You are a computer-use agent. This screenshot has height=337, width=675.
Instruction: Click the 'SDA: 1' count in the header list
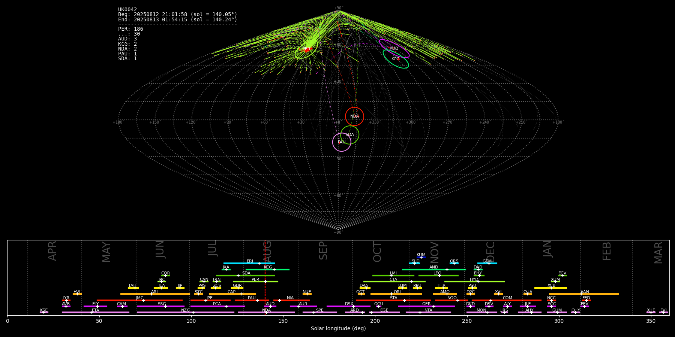point(127,58)
